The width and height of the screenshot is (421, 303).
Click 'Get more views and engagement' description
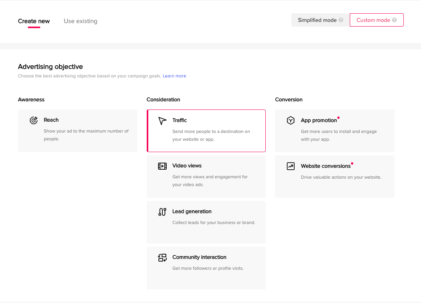(210, 181)
